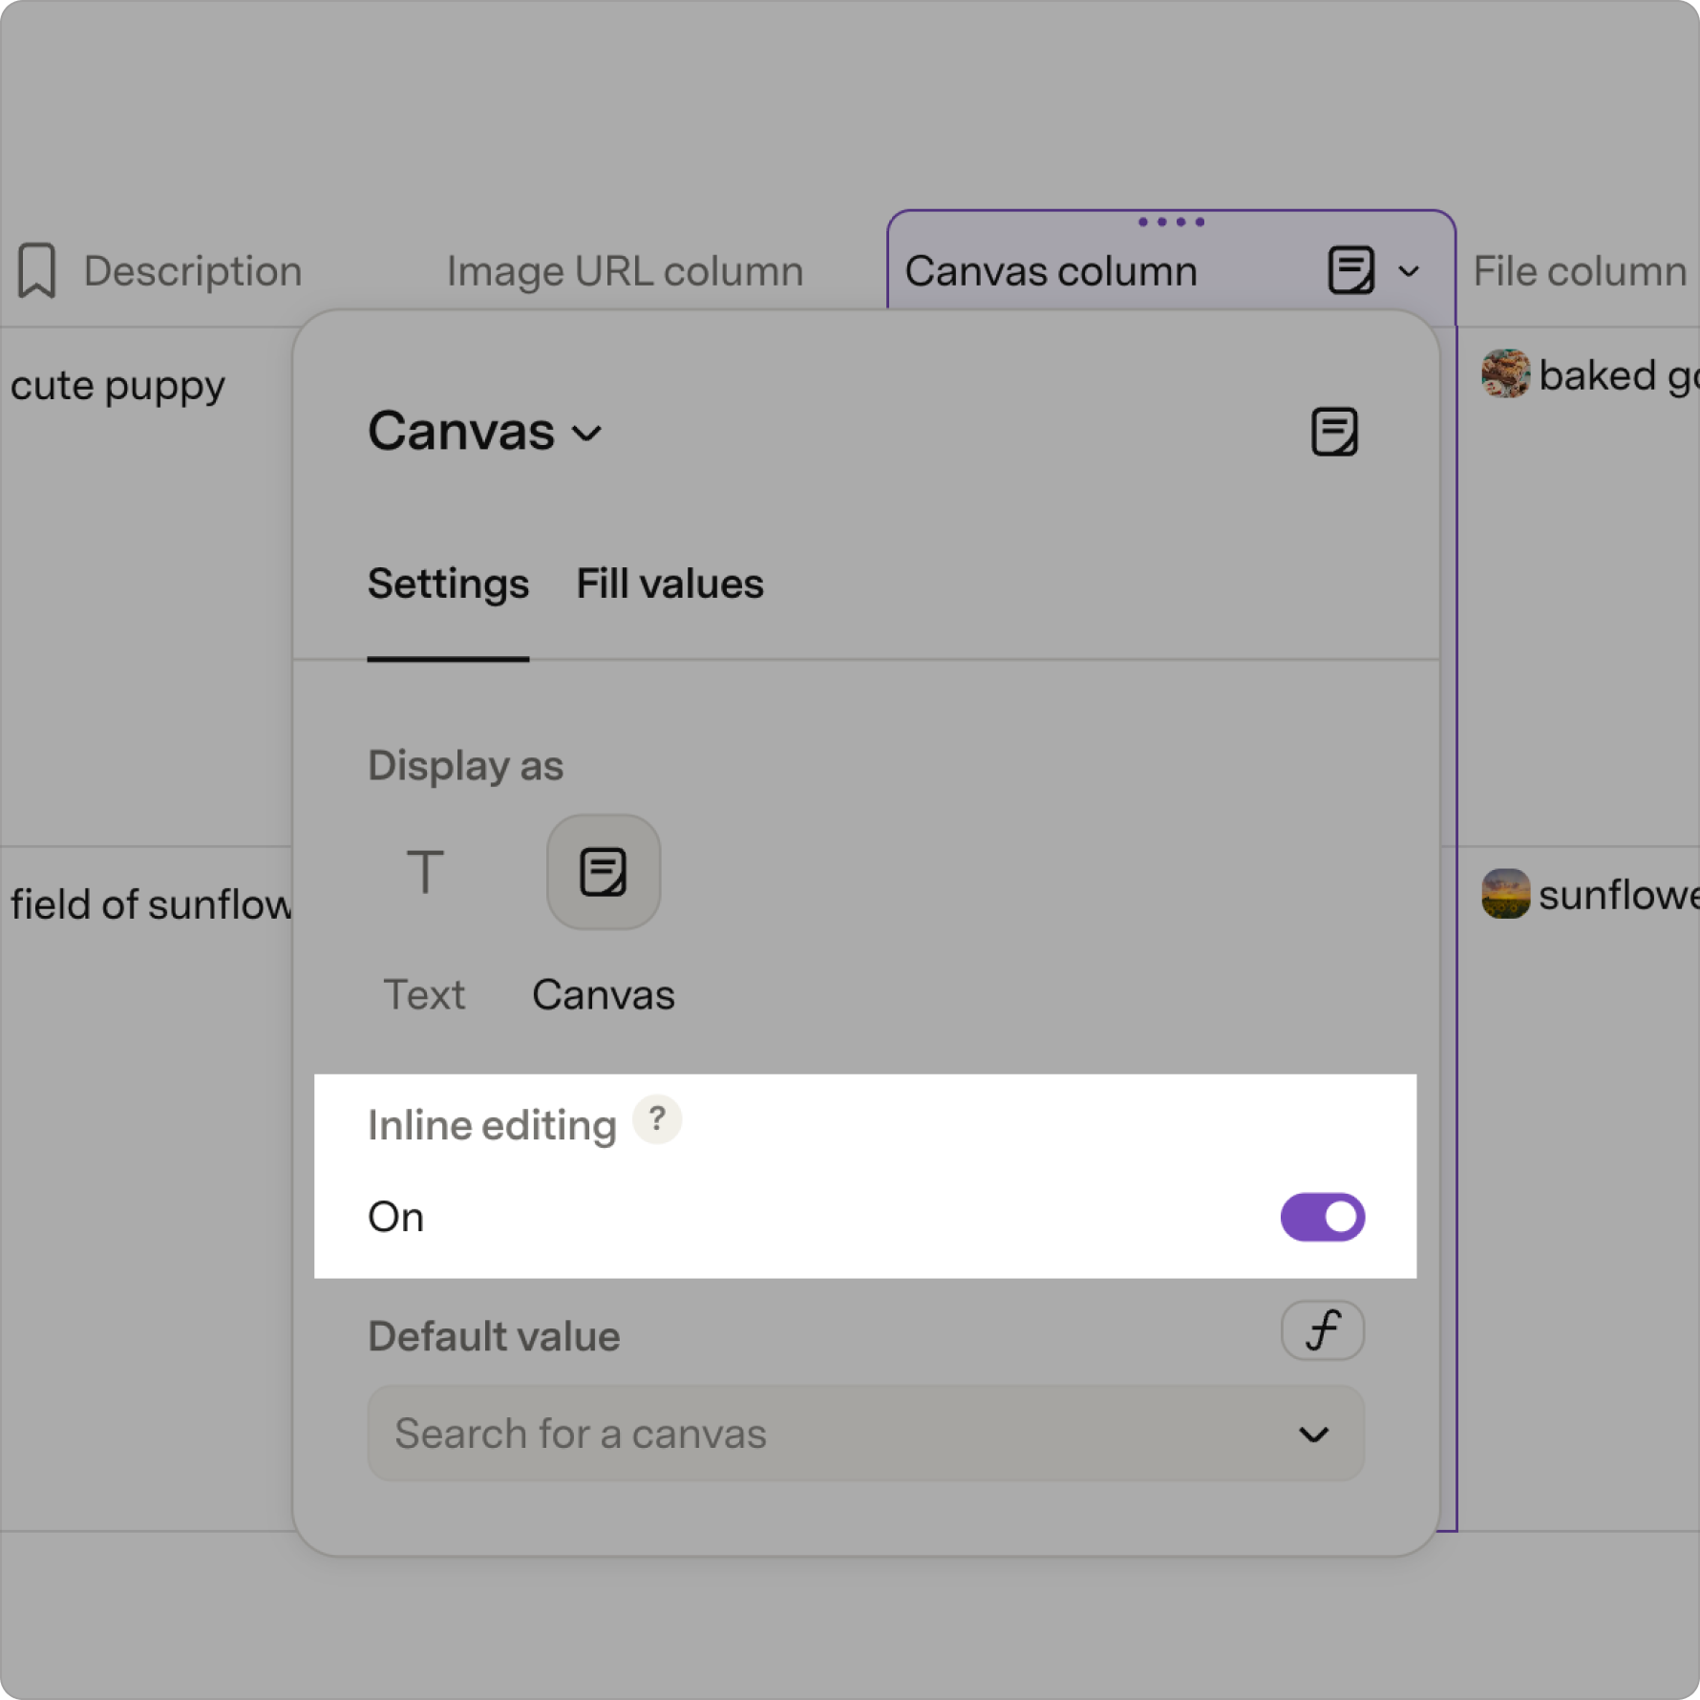Switch to the Settings tab
The width and height of the screenshot is (1700, 1700).
pyautogui.click(x=448, y=584)
